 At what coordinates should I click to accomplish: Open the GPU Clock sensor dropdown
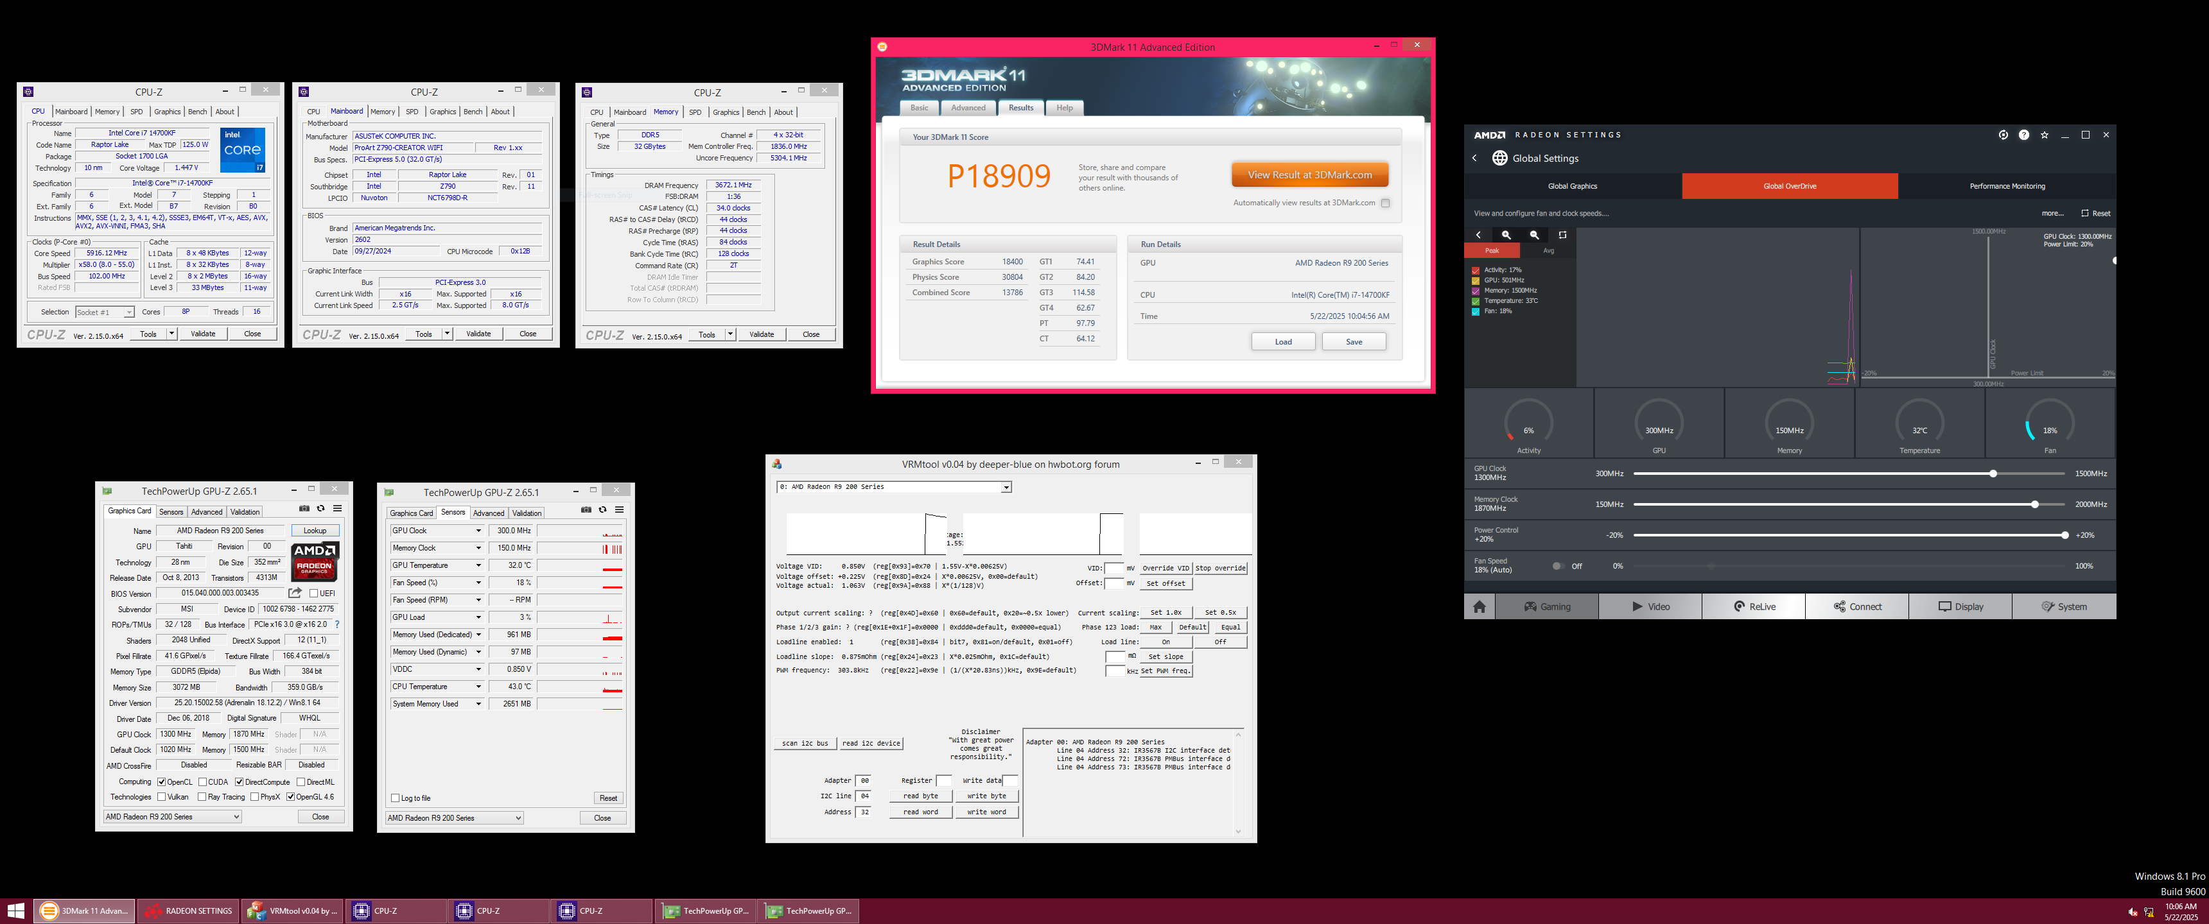pyautogui.click(x=478, y=531)
